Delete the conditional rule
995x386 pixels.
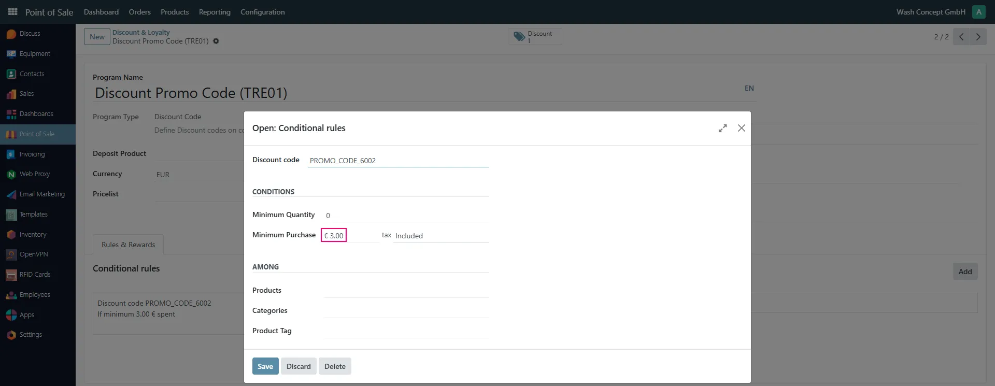[x=335, y=366]
